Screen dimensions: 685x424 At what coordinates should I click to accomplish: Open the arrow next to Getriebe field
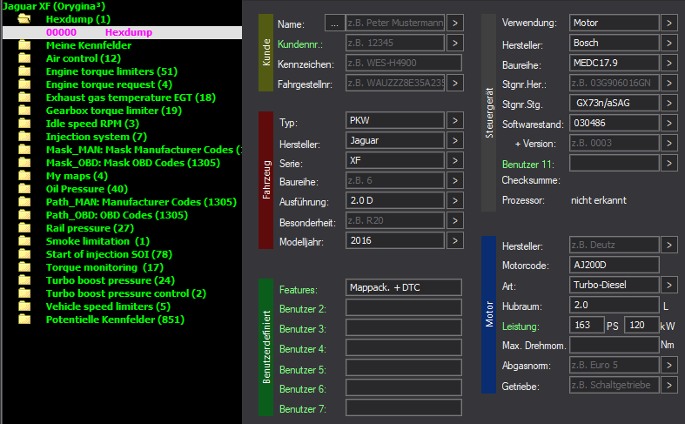click(669, 385)
